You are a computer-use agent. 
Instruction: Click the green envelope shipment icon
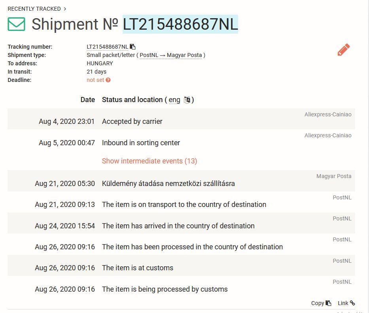pos(17,24)
